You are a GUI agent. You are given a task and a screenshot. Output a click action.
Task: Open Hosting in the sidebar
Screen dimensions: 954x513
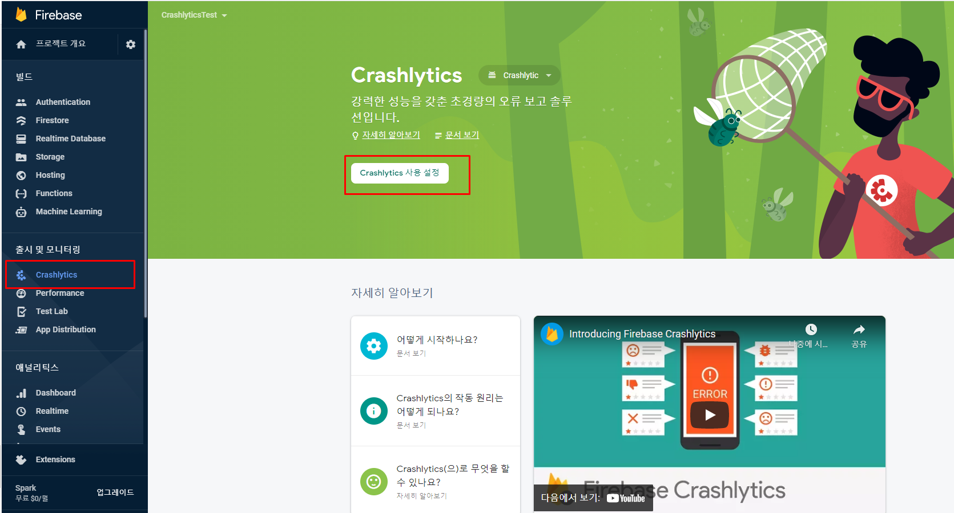click(x=50, y=176)
